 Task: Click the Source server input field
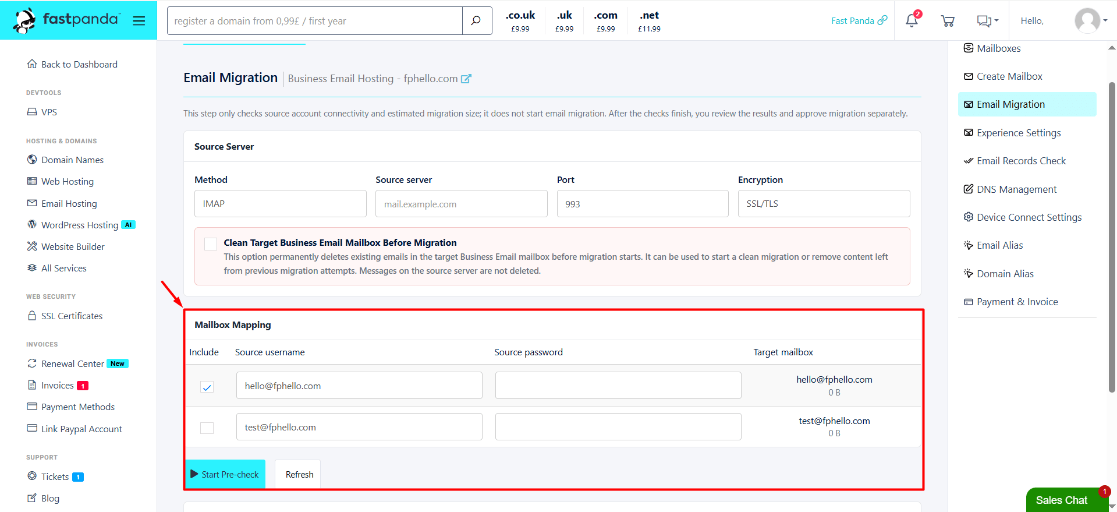tap(462, 204)
